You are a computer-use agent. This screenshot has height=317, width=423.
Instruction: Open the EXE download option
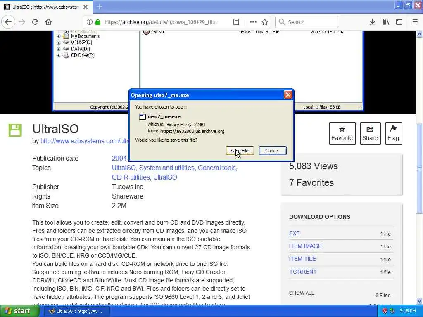tap(294, 234)
